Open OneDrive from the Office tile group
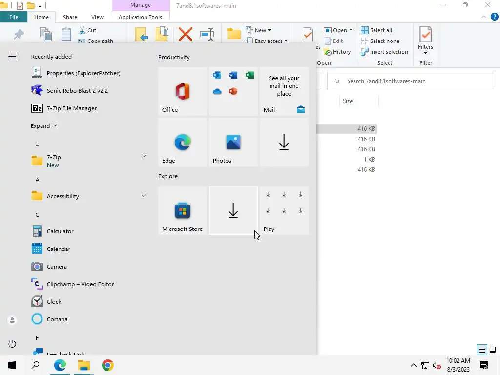The width and height of the screenshot is (500, 375). pos(217,92)
